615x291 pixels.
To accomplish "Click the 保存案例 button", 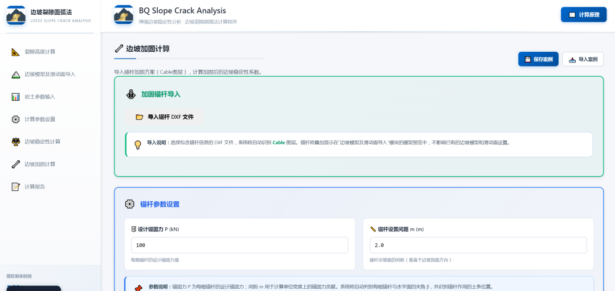I will click(538, 59).
